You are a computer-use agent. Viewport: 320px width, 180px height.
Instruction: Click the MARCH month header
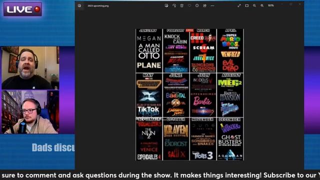click(203, 30)
